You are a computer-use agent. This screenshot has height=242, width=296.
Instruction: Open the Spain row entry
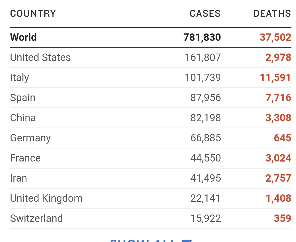point(23,98)
